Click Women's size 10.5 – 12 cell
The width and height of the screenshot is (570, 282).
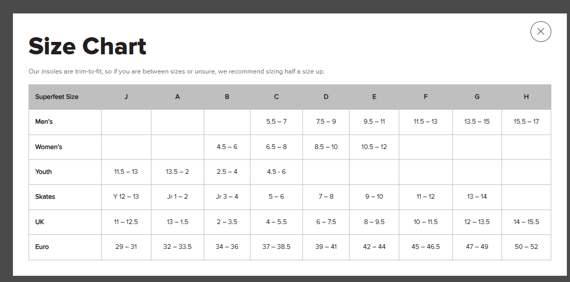point(374,147)
